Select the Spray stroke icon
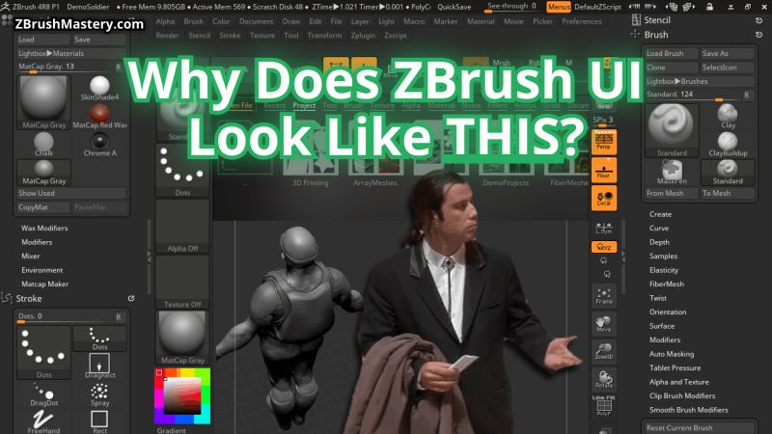This screenshot has height=434, width=772. (98, 392)
